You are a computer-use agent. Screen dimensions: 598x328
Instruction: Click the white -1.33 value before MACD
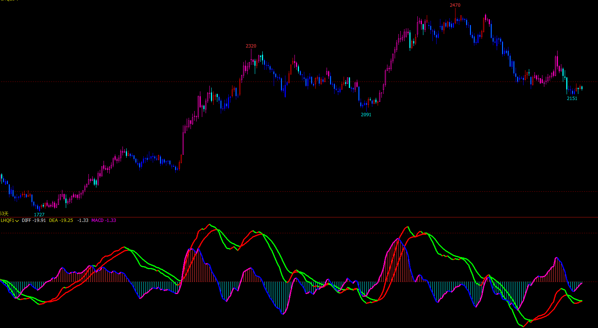point(83,220)
